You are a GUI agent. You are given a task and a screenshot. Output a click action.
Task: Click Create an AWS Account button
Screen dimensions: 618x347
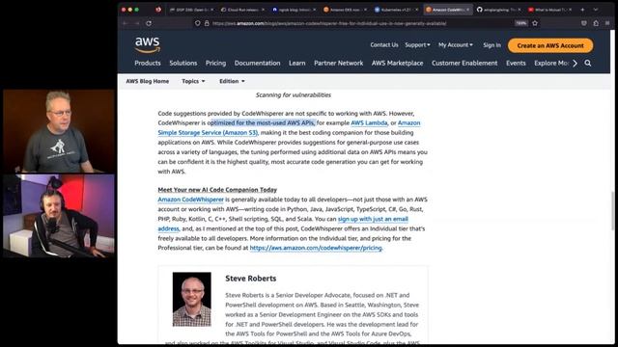550,45
